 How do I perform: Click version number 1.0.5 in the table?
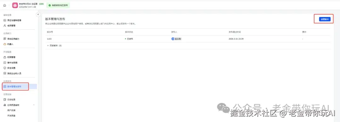[49, 39]
